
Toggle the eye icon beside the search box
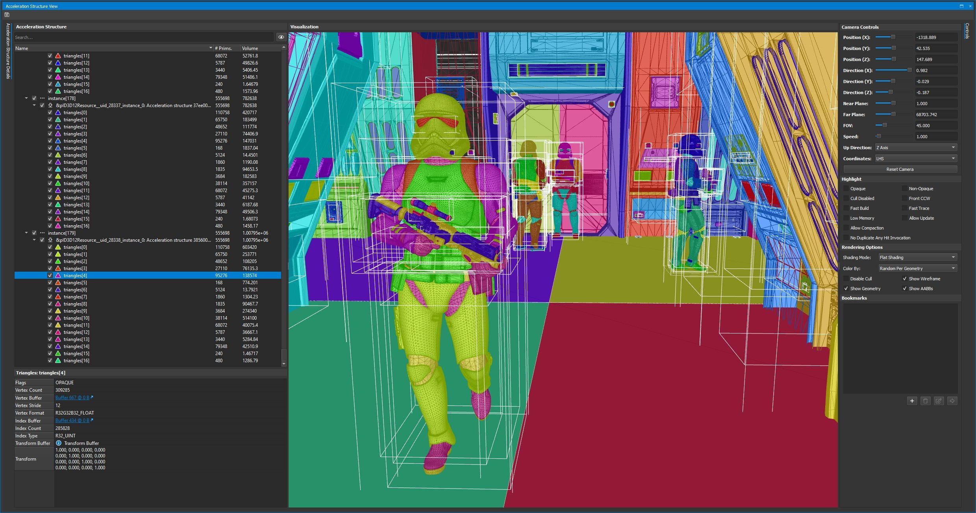pyautogui.click(x=281, y=37)
